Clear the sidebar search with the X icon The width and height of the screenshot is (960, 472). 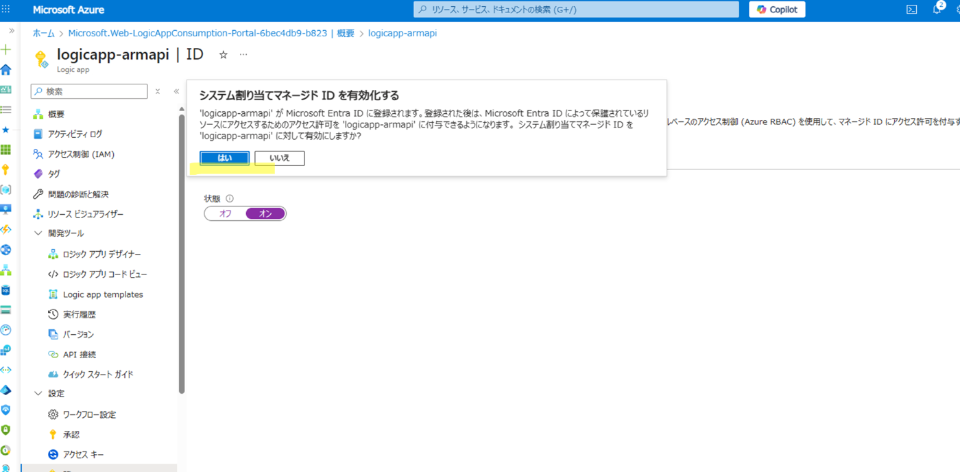[156, 91]
